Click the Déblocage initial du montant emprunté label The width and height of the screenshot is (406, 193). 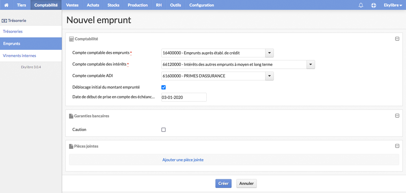tap(106, 87)
